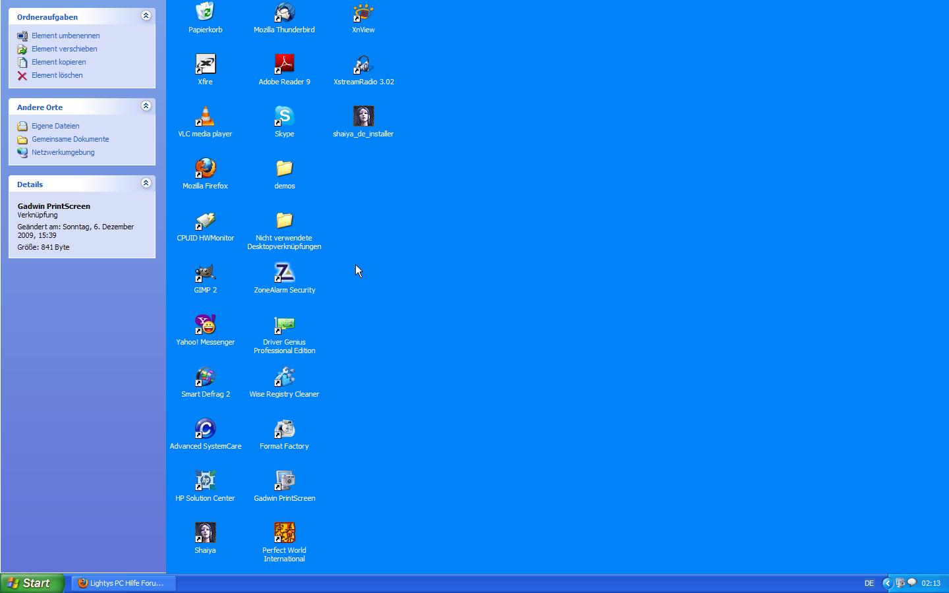Image resolution: width=949 pixels, height=593 pixels.
Task: Collapse the Andere Orte panel chevron
Action: [x=146, y=106]
